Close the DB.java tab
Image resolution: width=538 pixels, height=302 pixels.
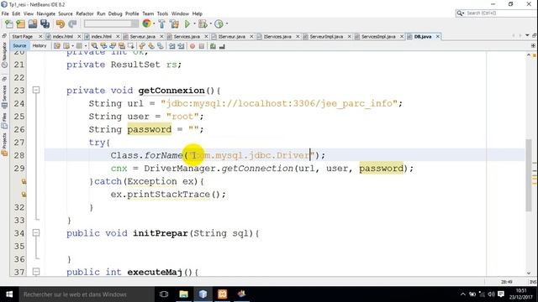(x=437, y=36)
